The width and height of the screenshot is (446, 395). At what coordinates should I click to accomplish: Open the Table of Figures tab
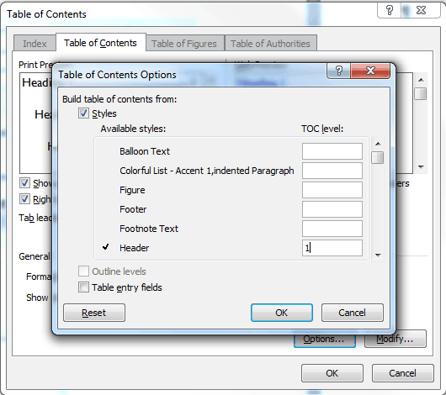tap(184, 44)
